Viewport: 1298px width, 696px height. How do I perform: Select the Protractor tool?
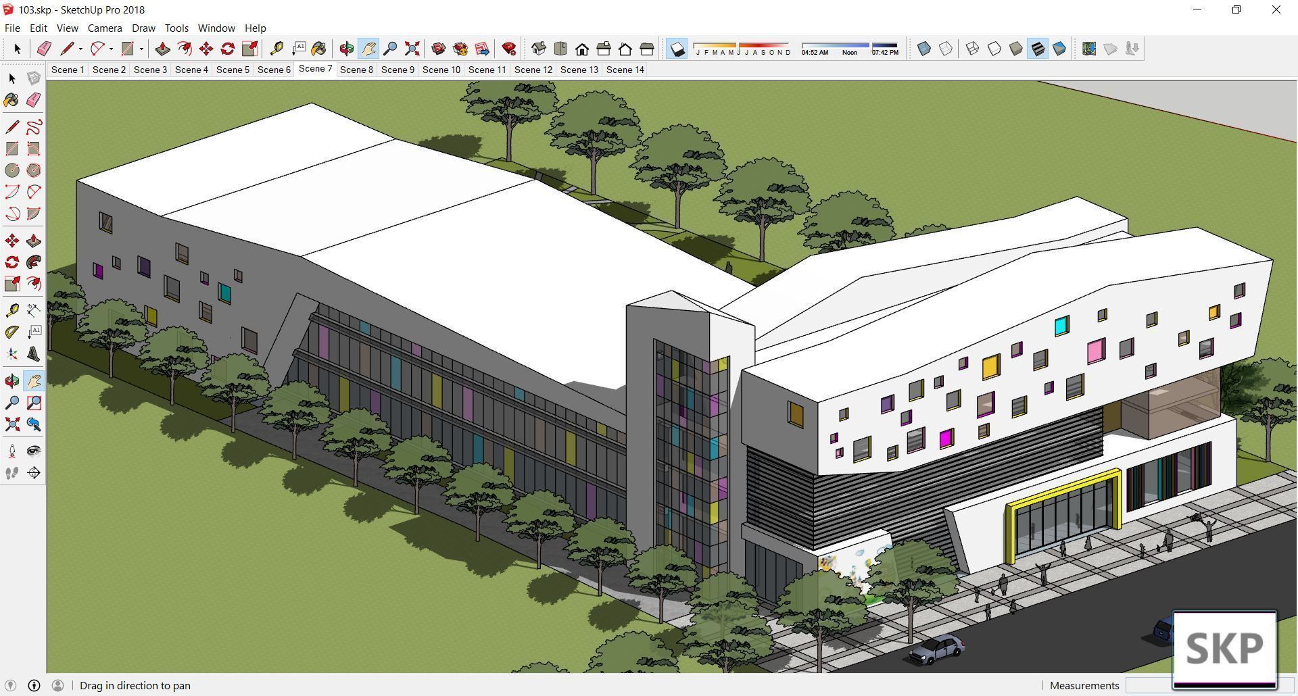click(x=12, y=332)
